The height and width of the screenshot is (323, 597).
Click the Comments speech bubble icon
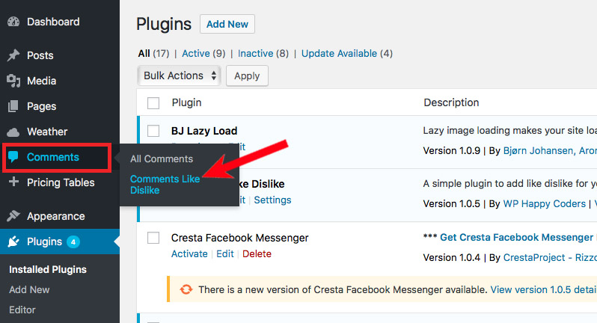tap(13, 157)
